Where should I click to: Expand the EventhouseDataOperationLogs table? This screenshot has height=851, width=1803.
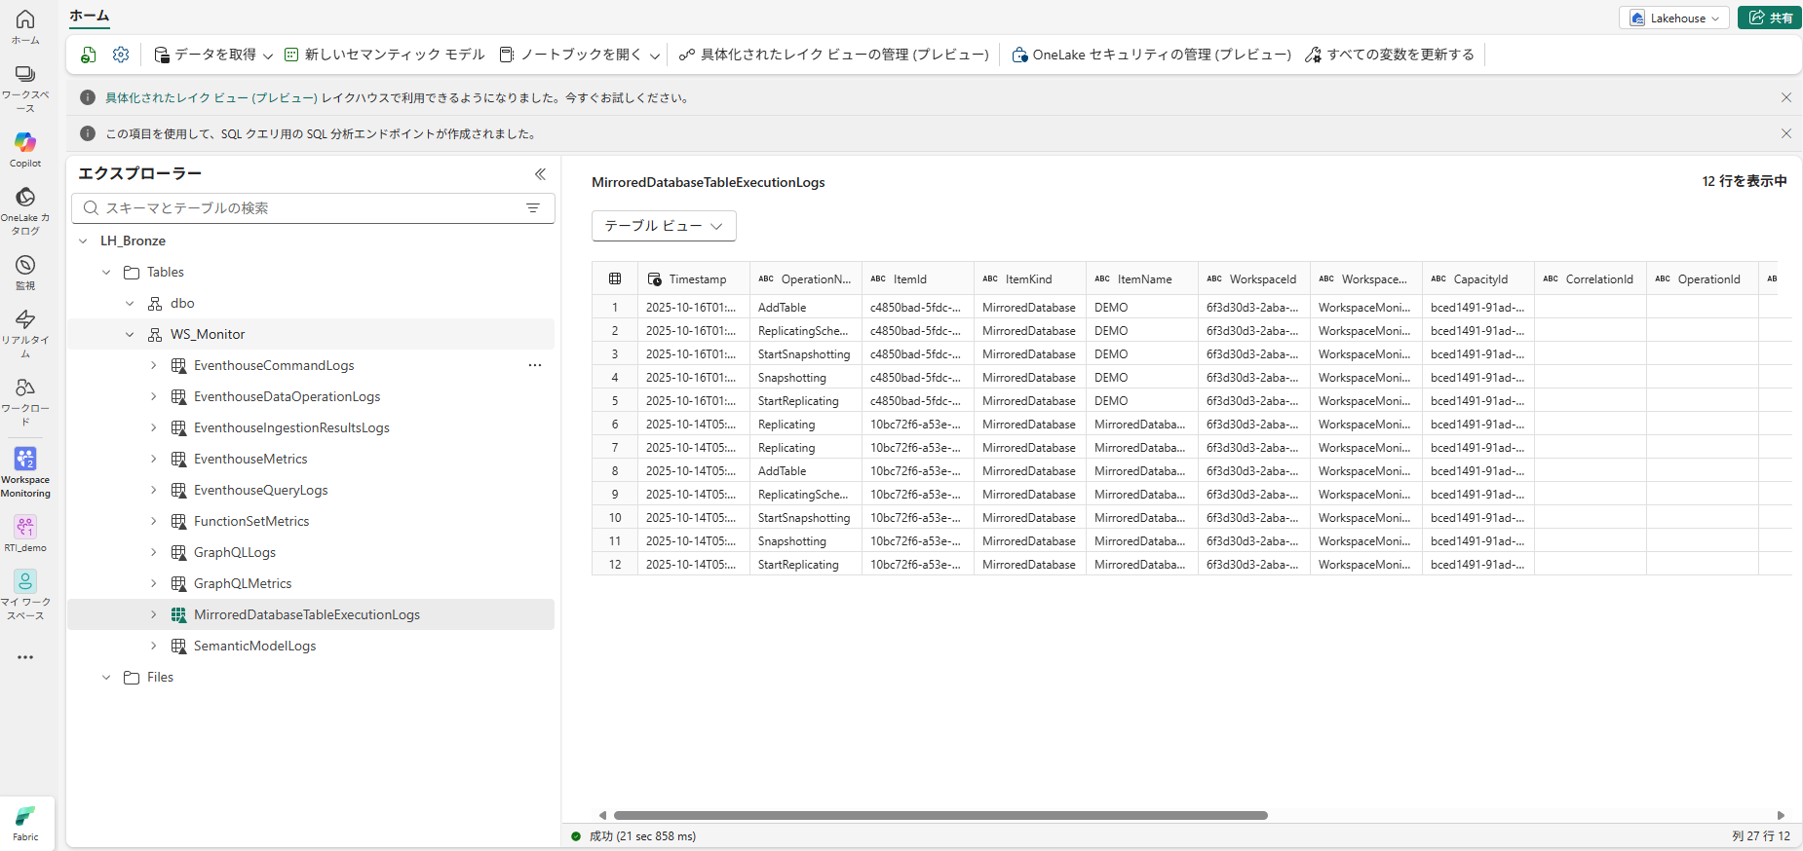click(x=154, y=396)
